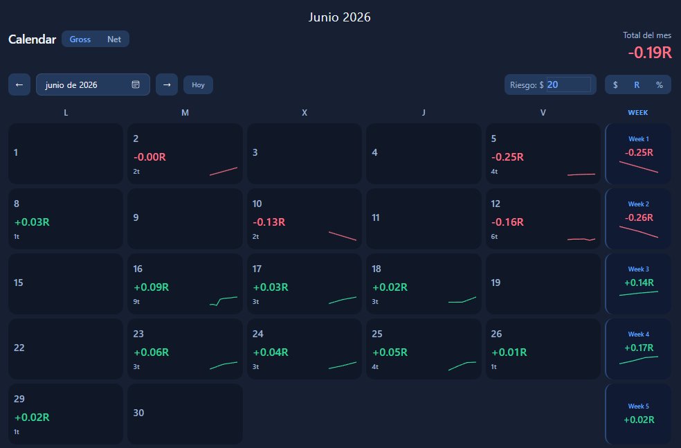Click the Hoy button

coord(198,84)
